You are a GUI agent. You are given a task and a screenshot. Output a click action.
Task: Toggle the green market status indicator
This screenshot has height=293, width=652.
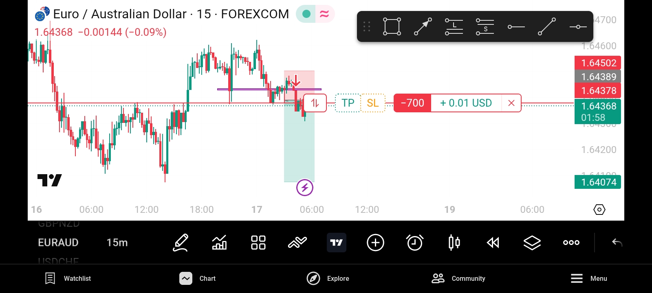click(306, 14)
